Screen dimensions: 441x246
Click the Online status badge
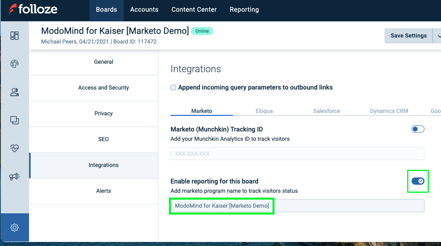coord(202,31)
